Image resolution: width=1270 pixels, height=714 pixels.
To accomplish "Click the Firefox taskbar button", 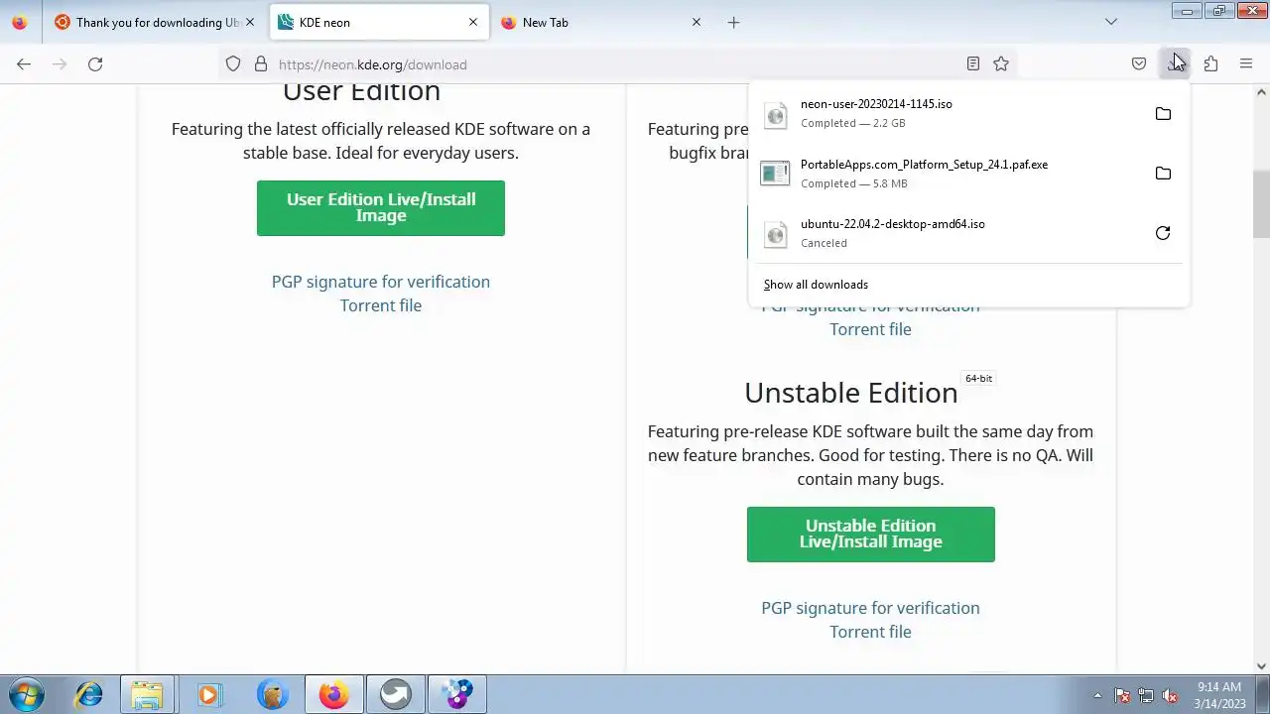I will click(333, 694).
